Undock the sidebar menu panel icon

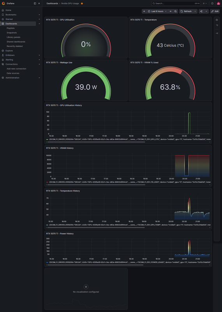tap(35, 4)
